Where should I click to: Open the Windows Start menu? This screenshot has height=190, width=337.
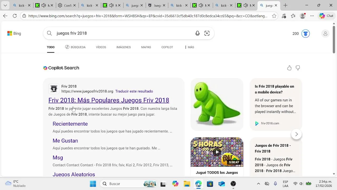pyautogui.click(x=93, y=184)
